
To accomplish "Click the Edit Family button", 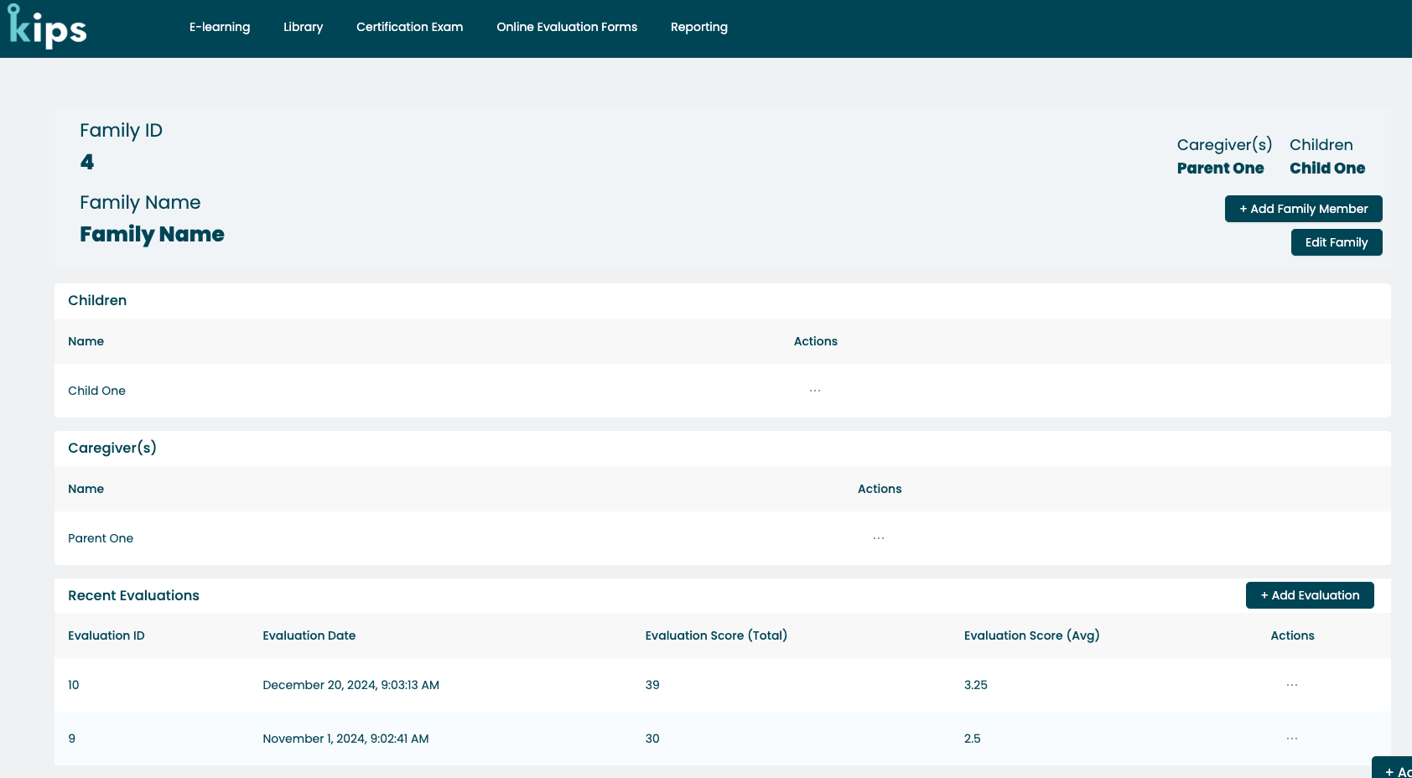I will coord(1337,242).
